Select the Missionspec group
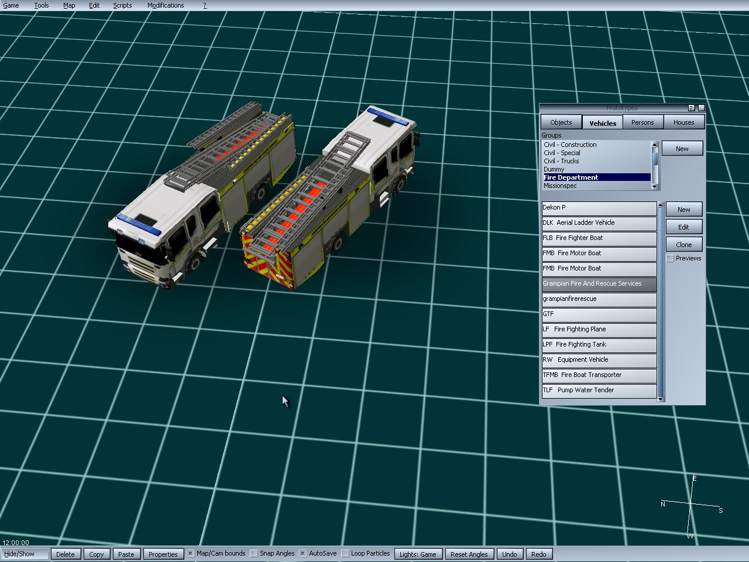 [596, 186]
